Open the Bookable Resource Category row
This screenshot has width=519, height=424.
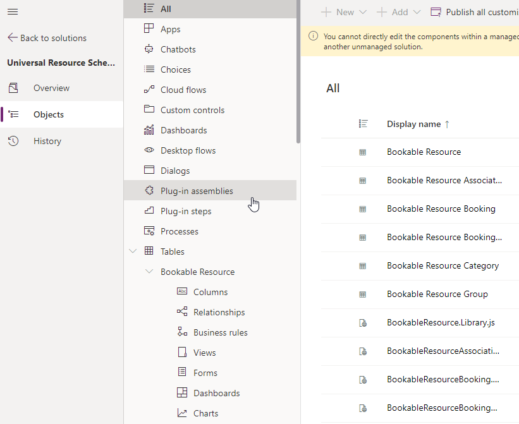[420, 266]
